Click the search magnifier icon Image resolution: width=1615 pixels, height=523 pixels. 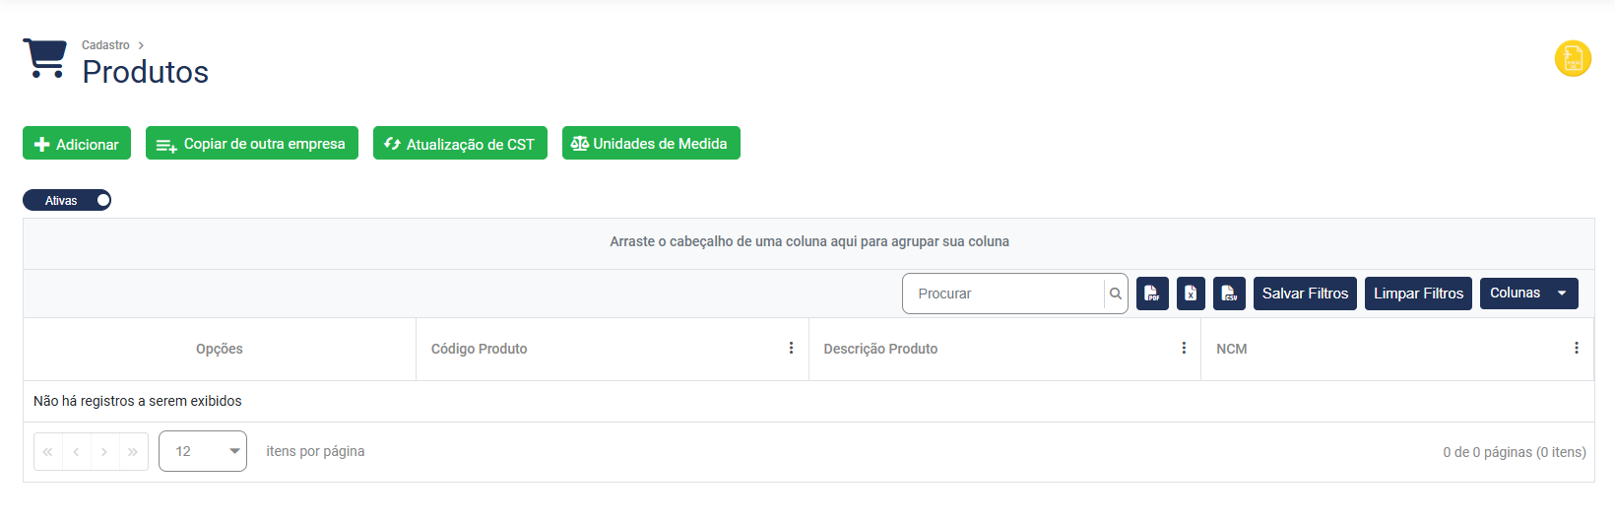(1116, 294)
